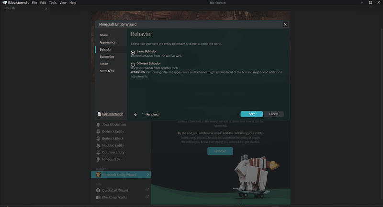Click the Java Block/Item icon
This screenshot has width=383, height=207.
(98, 124)
